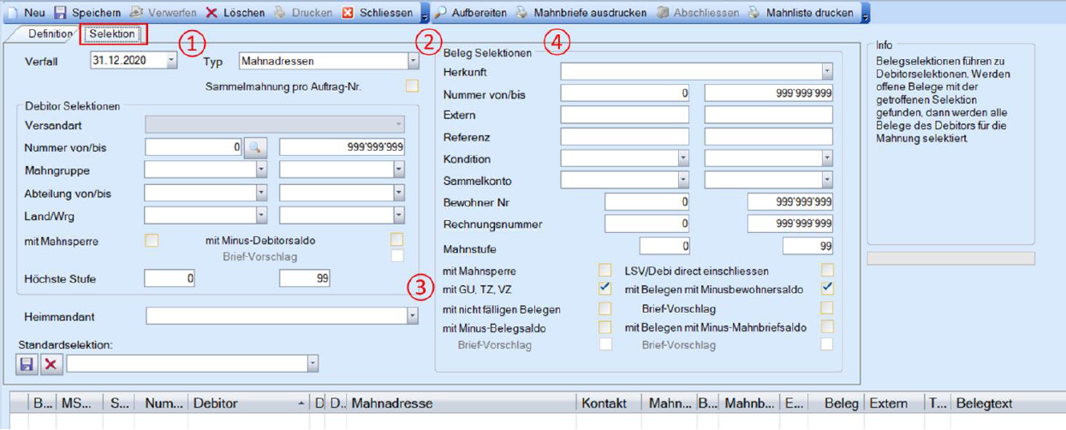Open the Verfall date dropdown
The image size is (1066, 430).
point(171,61)
